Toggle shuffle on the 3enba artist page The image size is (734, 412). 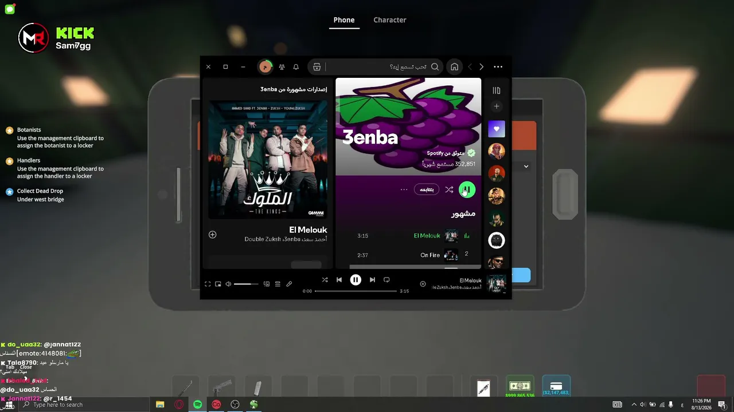[449, 189]
